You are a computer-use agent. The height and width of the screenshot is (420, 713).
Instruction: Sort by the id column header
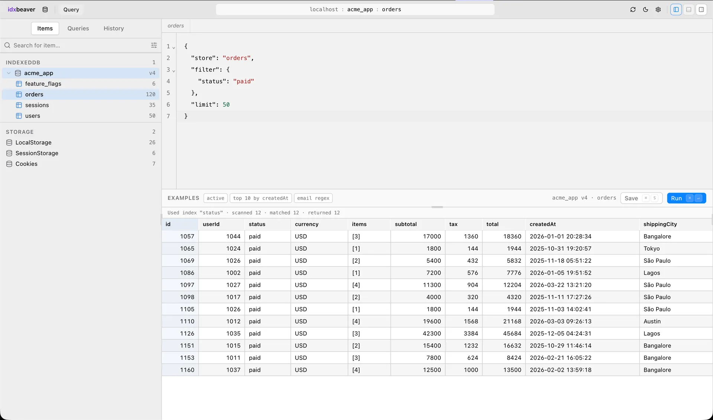[x=180, y=224]
